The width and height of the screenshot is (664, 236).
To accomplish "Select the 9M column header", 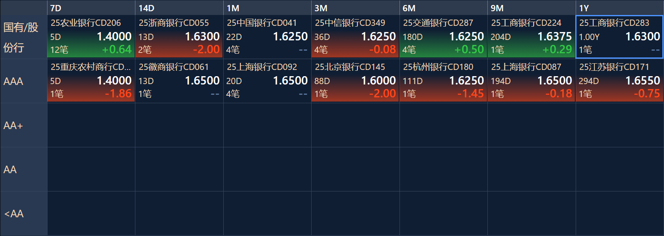I will pyautogui.click(x=532, y=8).
